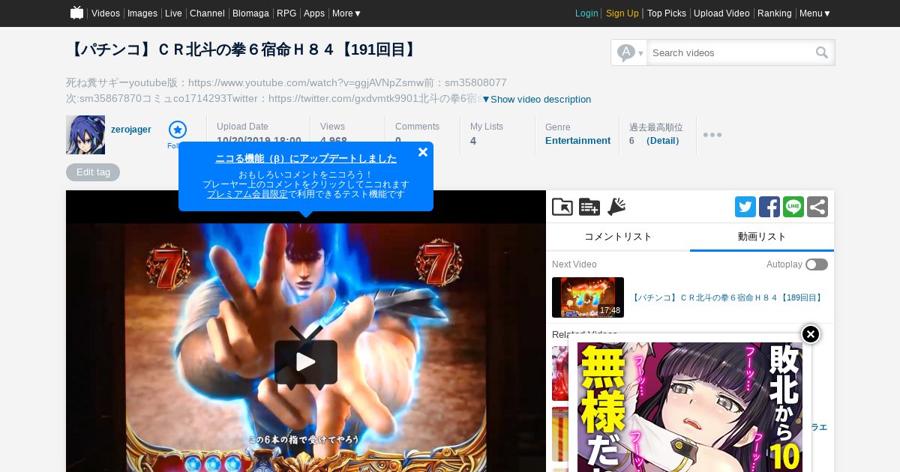Click the add to My List icon

point(589,207)
